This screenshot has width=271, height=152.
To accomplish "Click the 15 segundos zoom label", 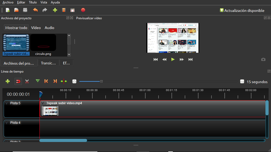I will 257,82.
